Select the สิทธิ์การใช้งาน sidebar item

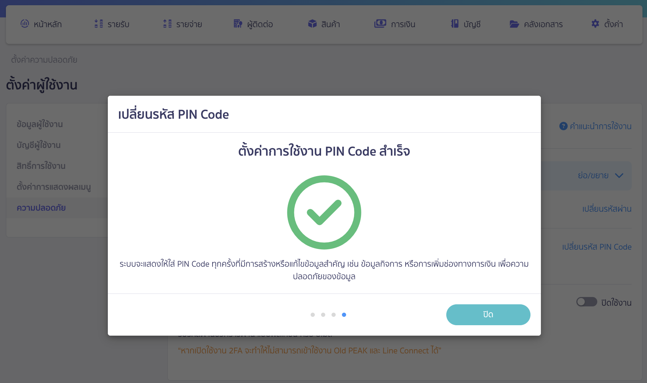tap(41, 166)
